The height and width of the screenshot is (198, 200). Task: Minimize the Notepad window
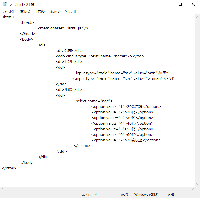point(168,4)
